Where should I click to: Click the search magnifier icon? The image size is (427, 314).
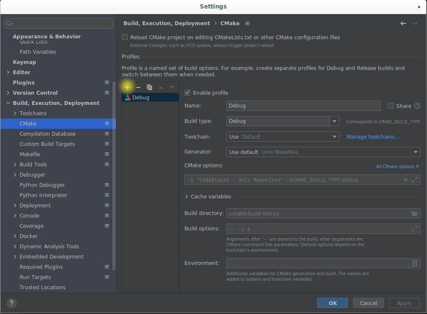coord(9,23)
